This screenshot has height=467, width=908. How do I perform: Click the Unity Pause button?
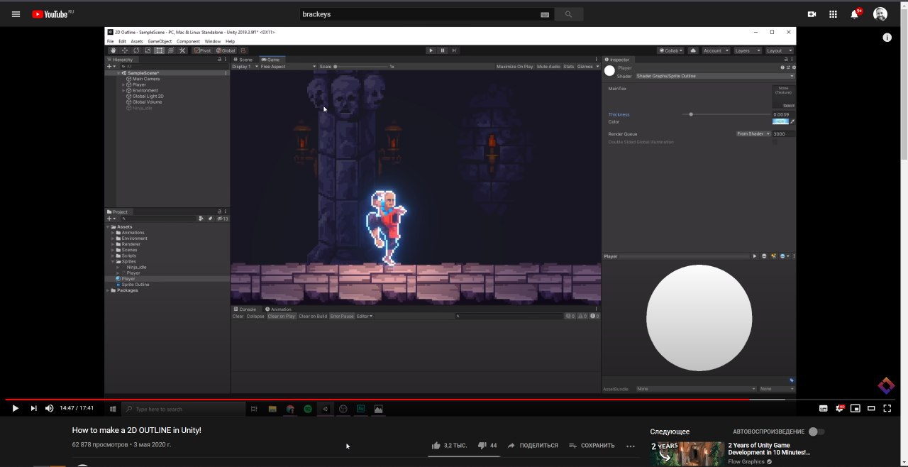pyautogui.click(x=442, y=50)
